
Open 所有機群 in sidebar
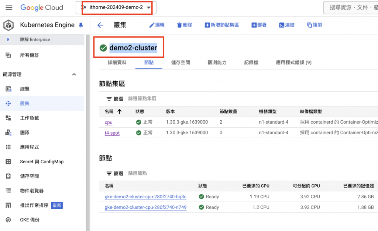(x=30, y=55)
